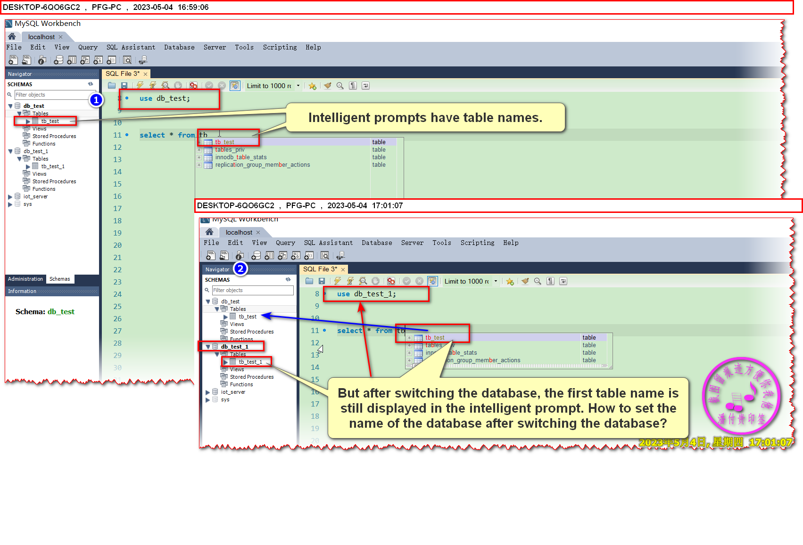Open Server menu in lower window

click(412, 243)
